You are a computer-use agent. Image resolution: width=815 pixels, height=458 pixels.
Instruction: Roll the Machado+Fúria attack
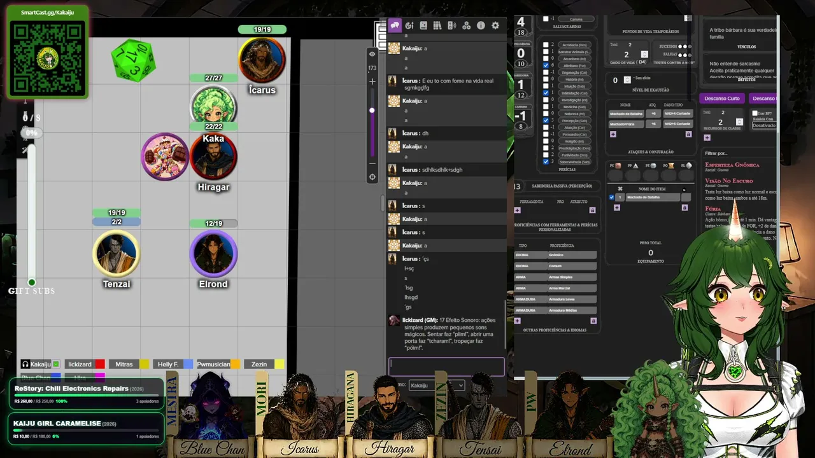[x=626, y=124]
